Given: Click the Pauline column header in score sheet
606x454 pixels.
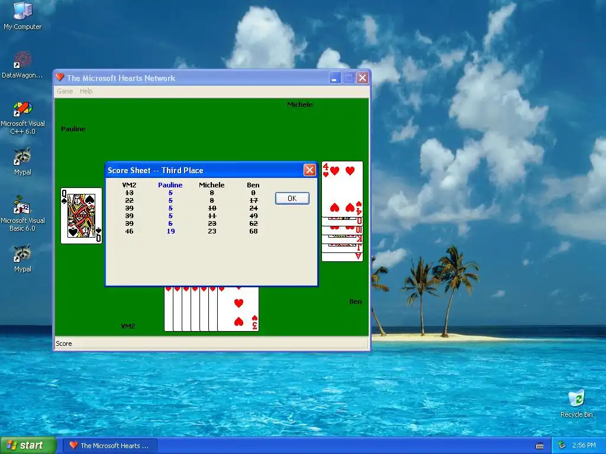Looking at the screenshot, I should 170,185.
